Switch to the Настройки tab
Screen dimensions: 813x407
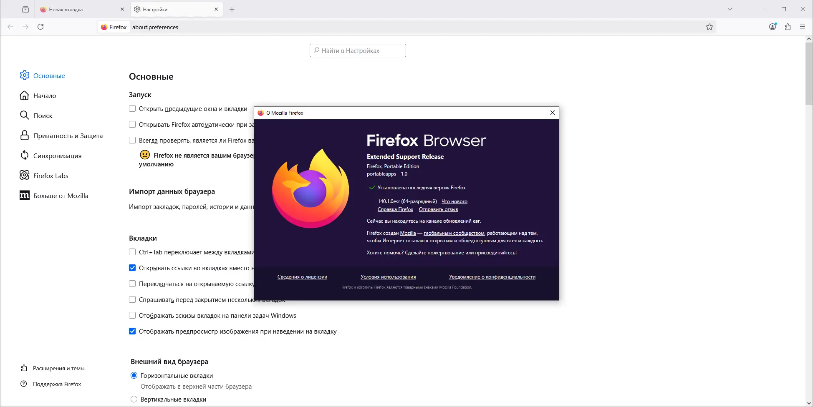click(177, 9)
